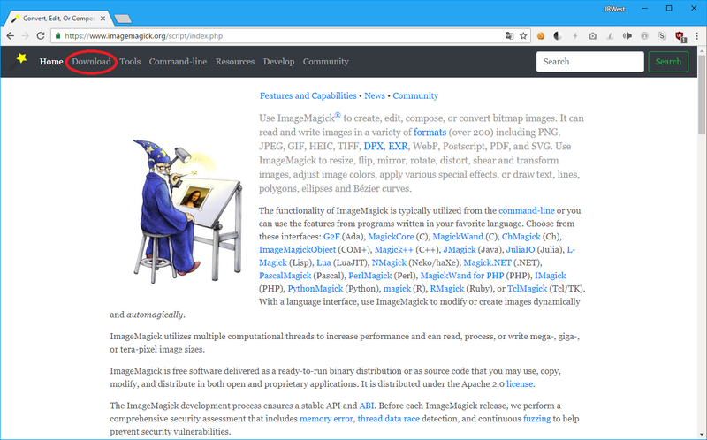Screen dimensions: 707x440
Task: Open the Download menu item
Action: pos(91,62)
